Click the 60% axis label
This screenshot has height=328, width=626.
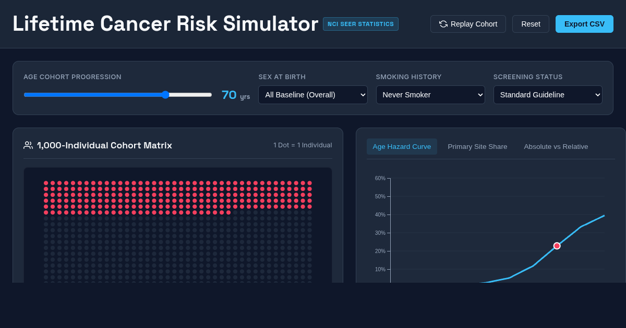tap(380, 178)
